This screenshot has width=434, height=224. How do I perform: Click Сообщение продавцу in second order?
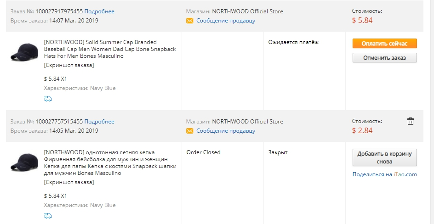pyautogui.click(x=226, y=131)
